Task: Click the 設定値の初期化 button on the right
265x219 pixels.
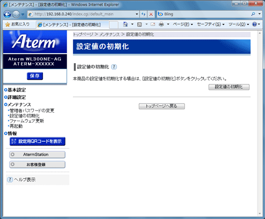Action: point(229,87)
